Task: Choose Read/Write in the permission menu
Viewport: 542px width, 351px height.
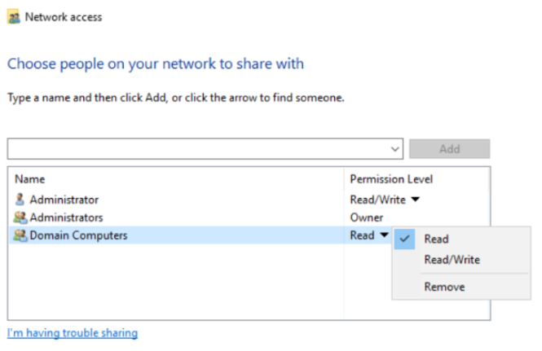Action: tap(452, 260)
